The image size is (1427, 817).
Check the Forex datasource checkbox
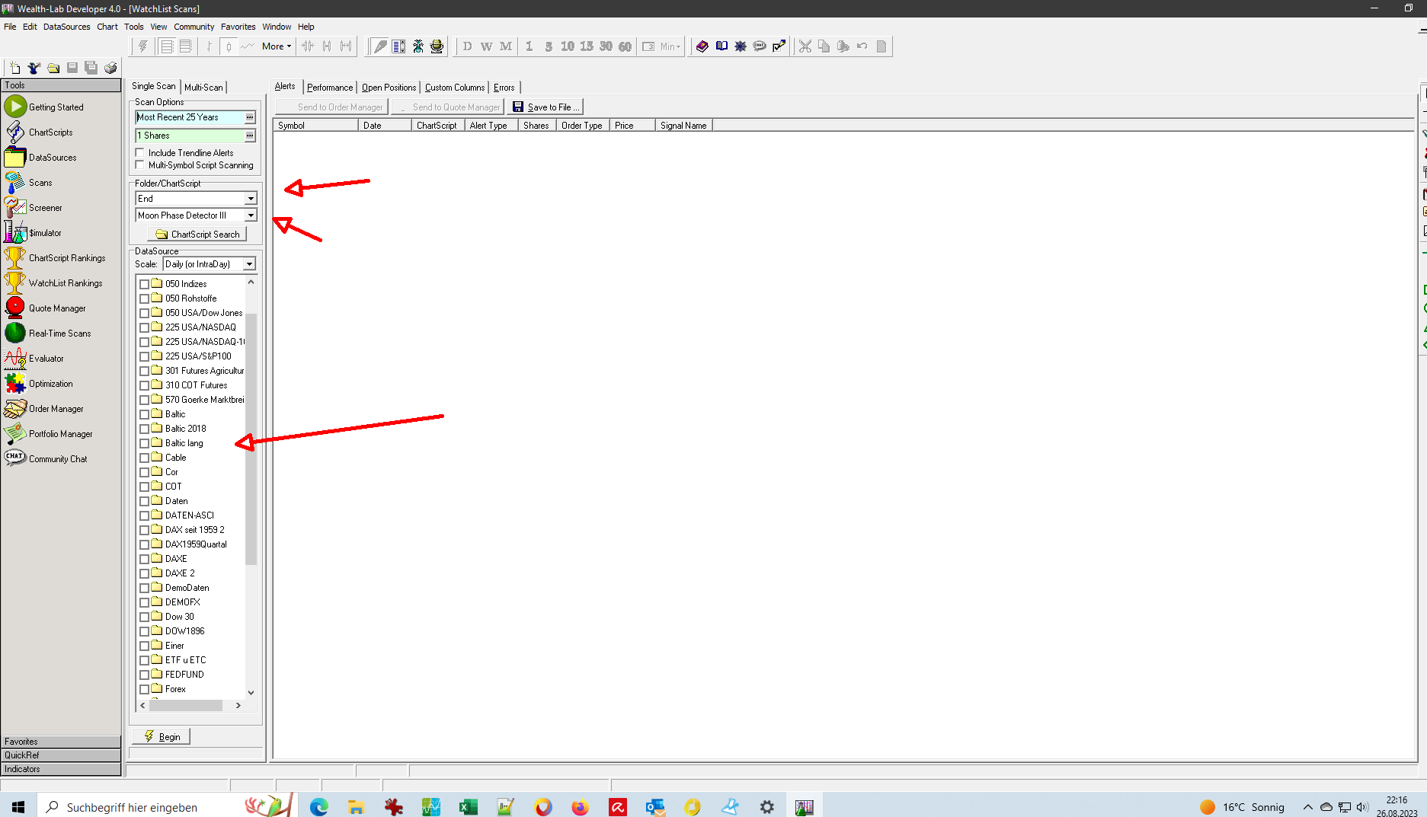tap(144, 689)
